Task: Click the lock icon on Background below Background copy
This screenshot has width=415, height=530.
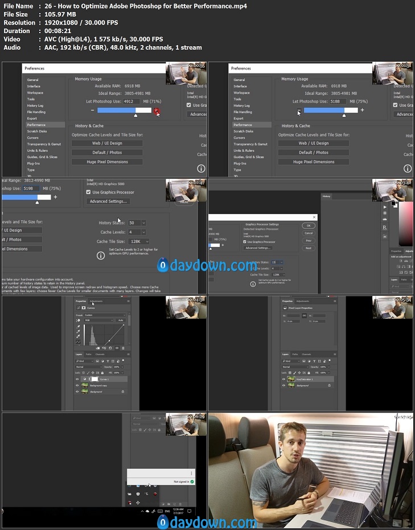Action: coord(123,392)
